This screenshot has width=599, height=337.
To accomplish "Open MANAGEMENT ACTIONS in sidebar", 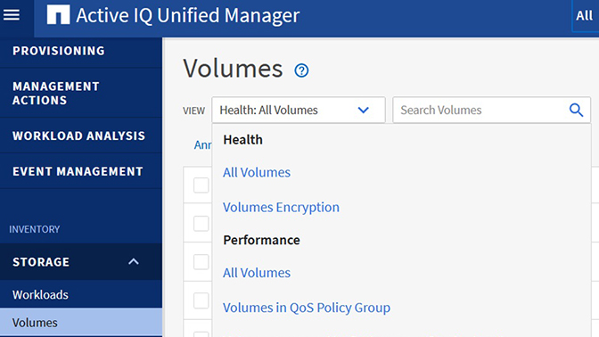I will click(x=81, y=94).
